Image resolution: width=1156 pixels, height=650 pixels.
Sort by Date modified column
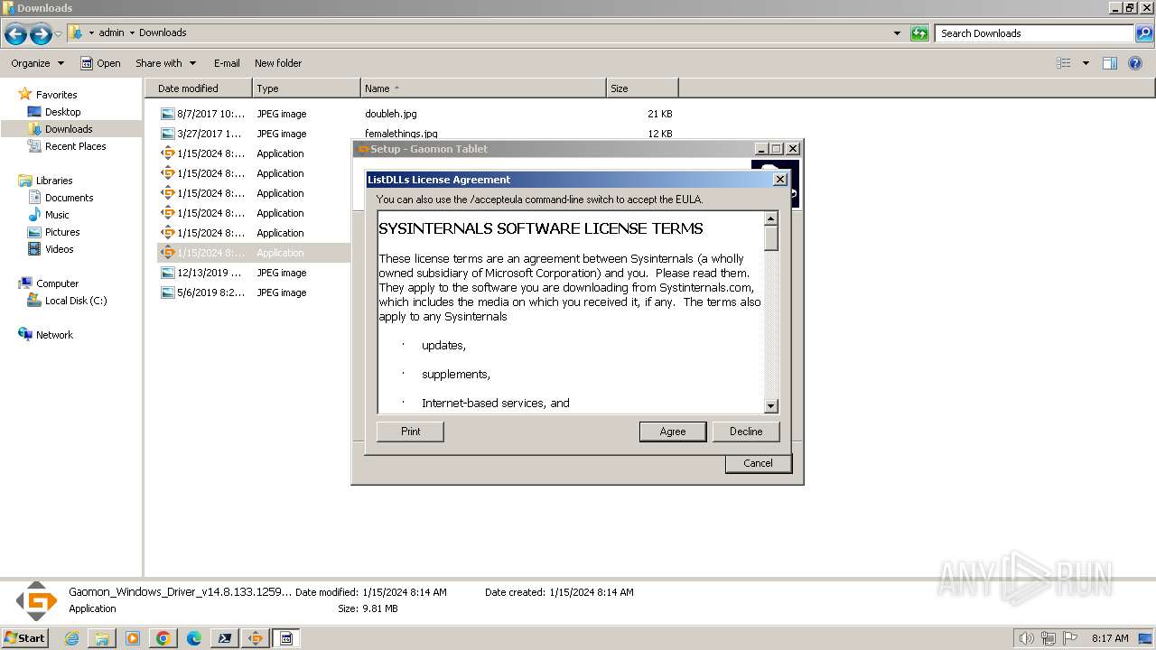point(198,88)
